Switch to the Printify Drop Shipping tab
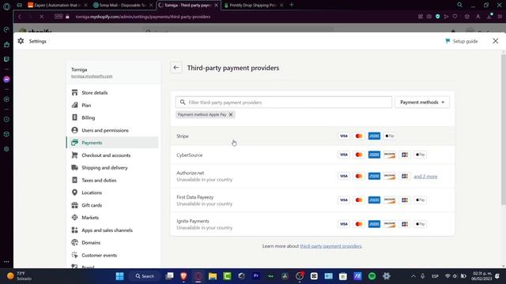506x284 pixels. (254, 6)
